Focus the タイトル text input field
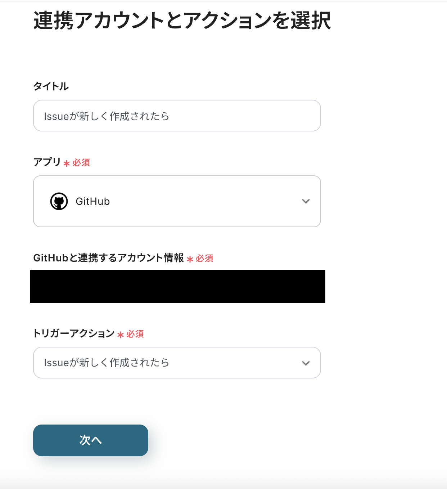The width and height of the screenshot is (447, 489). (177, 116)
